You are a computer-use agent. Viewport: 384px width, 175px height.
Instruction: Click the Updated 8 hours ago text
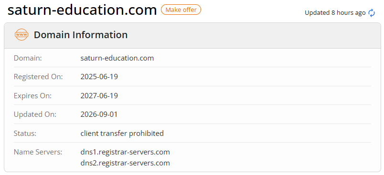[335, 13]
